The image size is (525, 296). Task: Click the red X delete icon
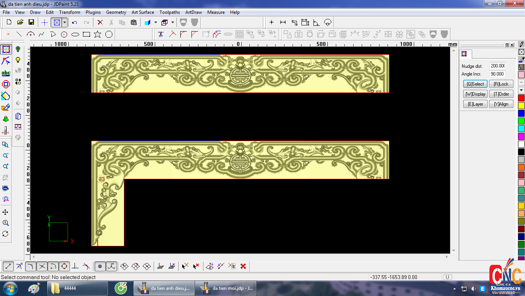pos(100,22)
